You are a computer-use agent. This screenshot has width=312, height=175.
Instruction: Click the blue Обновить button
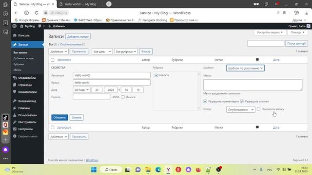[x=59, y=118]
